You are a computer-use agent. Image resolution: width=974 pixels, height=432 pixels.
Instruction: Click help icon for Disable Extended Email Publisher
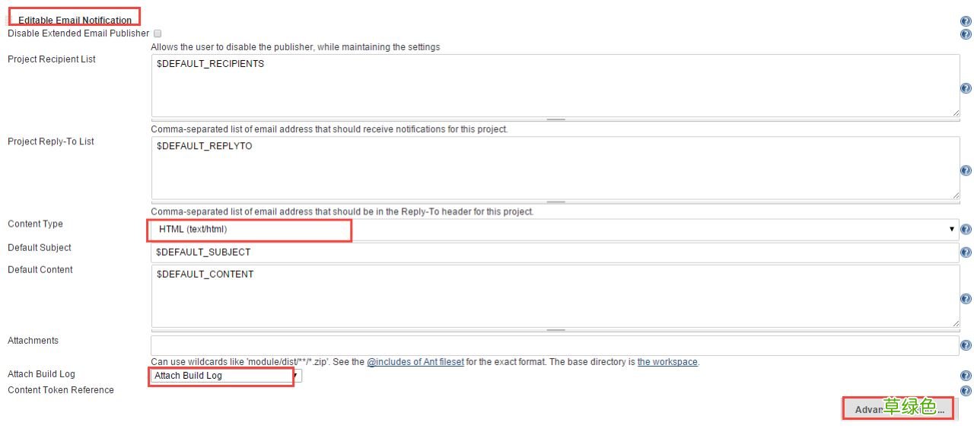click(x=966, y=34)
